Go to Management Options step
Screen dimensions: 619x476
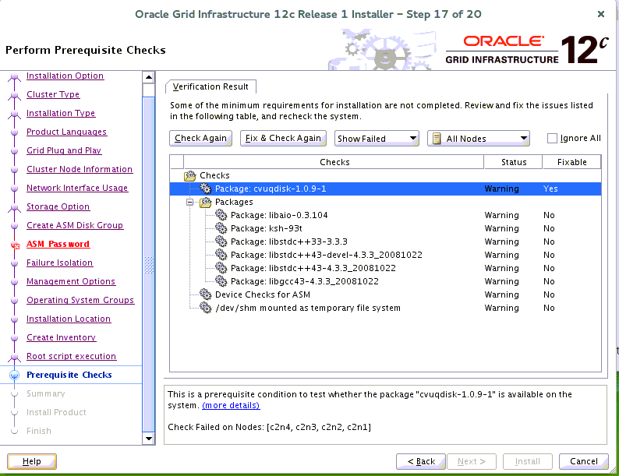pos(71,281)
